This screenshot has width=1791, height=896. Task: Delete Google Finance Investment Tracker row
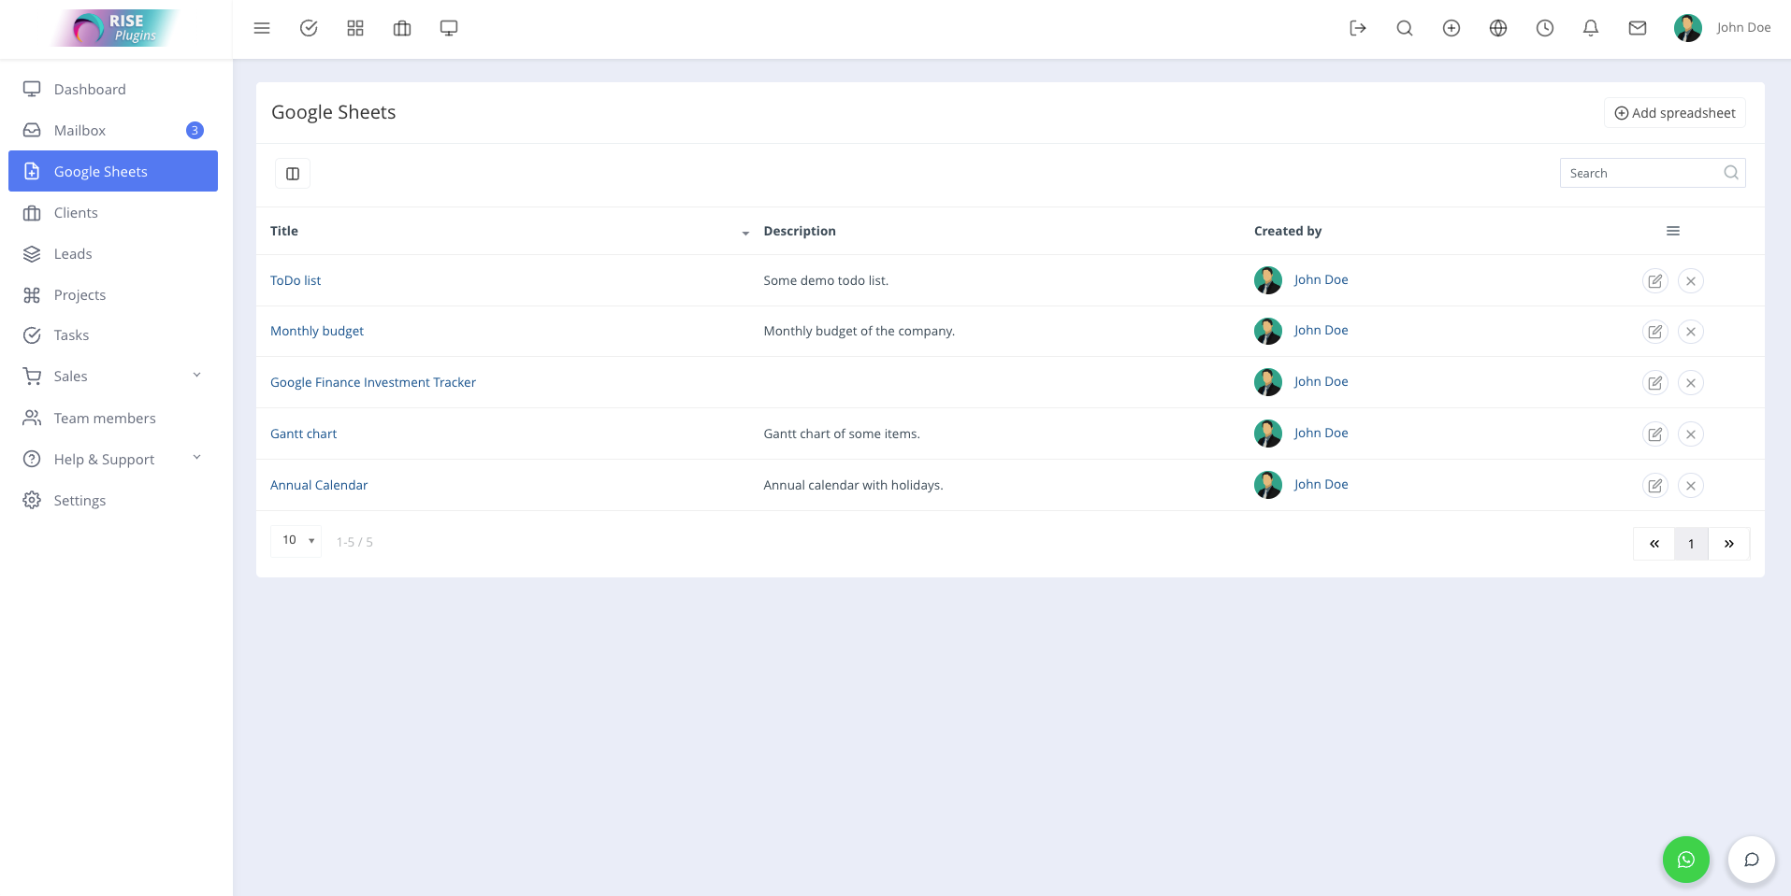click(x=1691, y=383)
